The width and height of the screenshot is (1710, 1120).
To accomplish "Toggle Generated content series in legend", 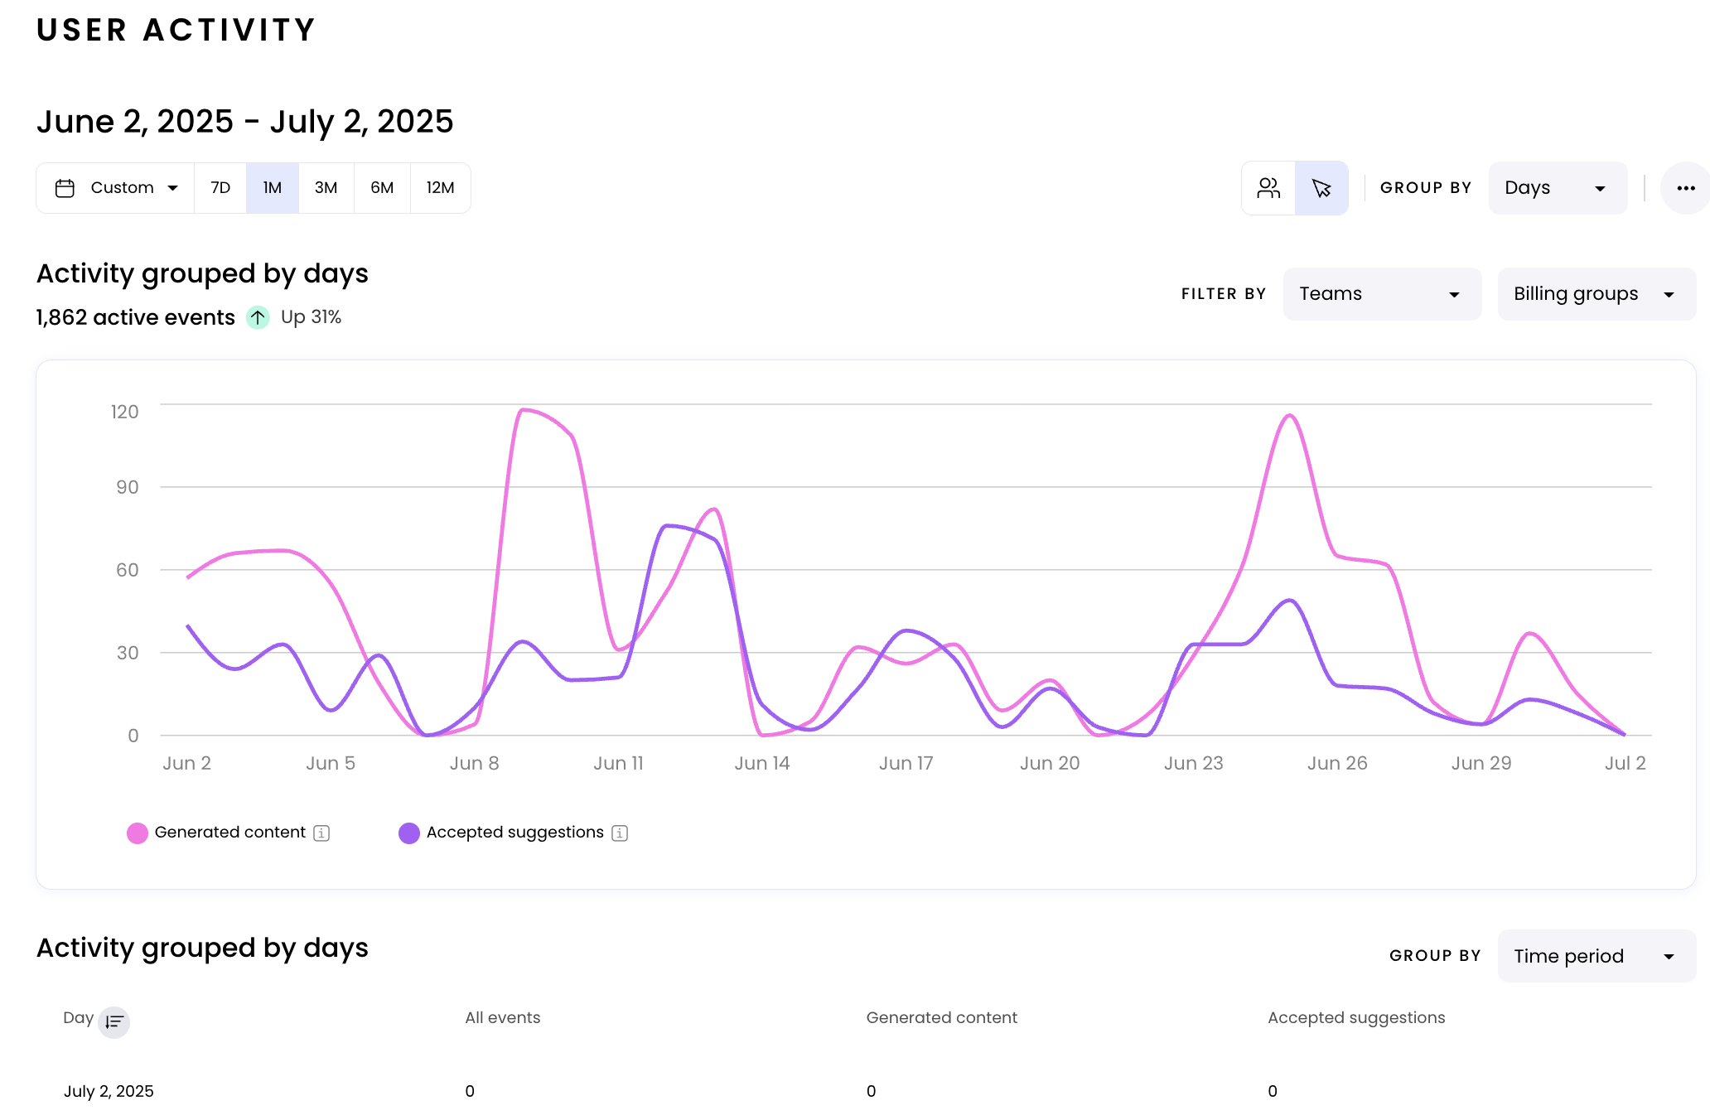I will click(x=229, y=833).
